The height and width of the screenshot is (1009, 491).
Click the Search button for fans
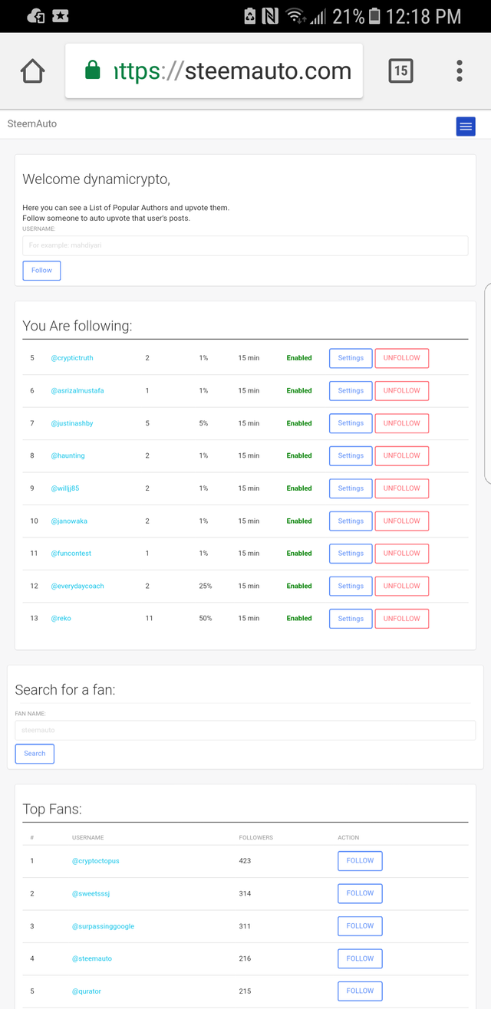click(x=35, y=754)
